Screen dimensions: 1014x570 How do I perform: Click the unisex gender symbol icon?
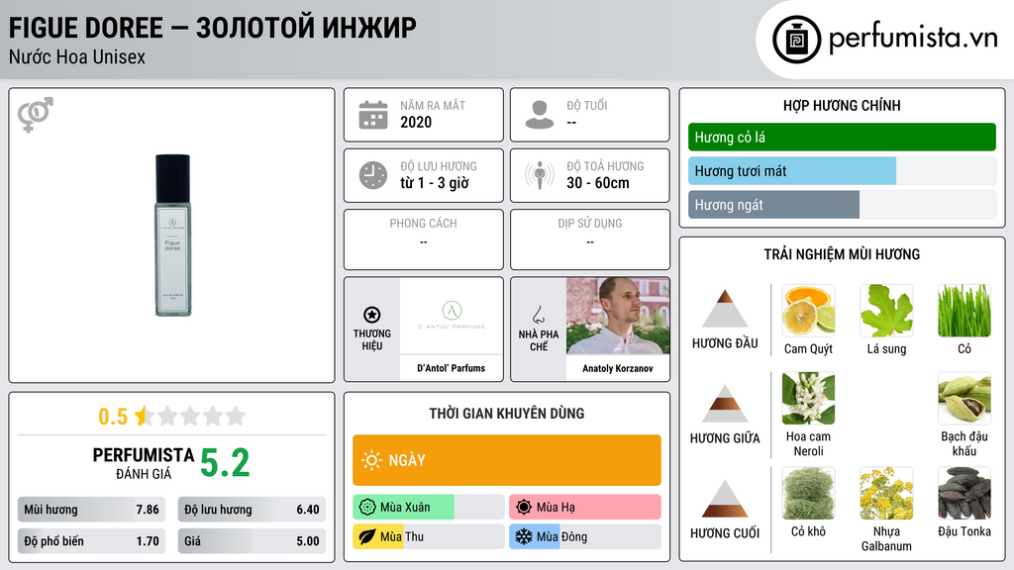coord(36,115)
